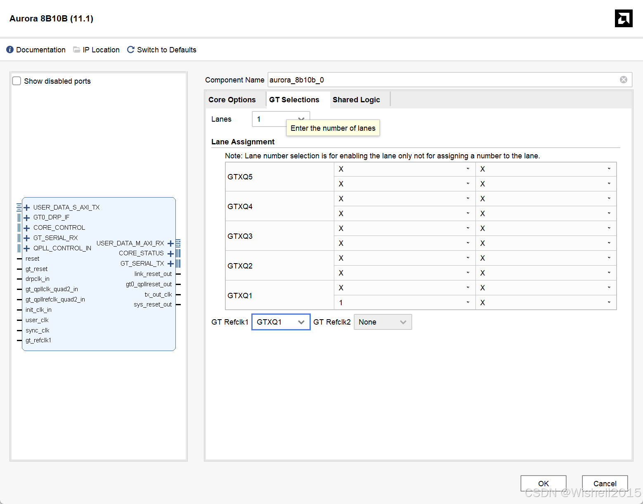
Task: Click the GTXQ3 quad label
Action: (240, 236)
